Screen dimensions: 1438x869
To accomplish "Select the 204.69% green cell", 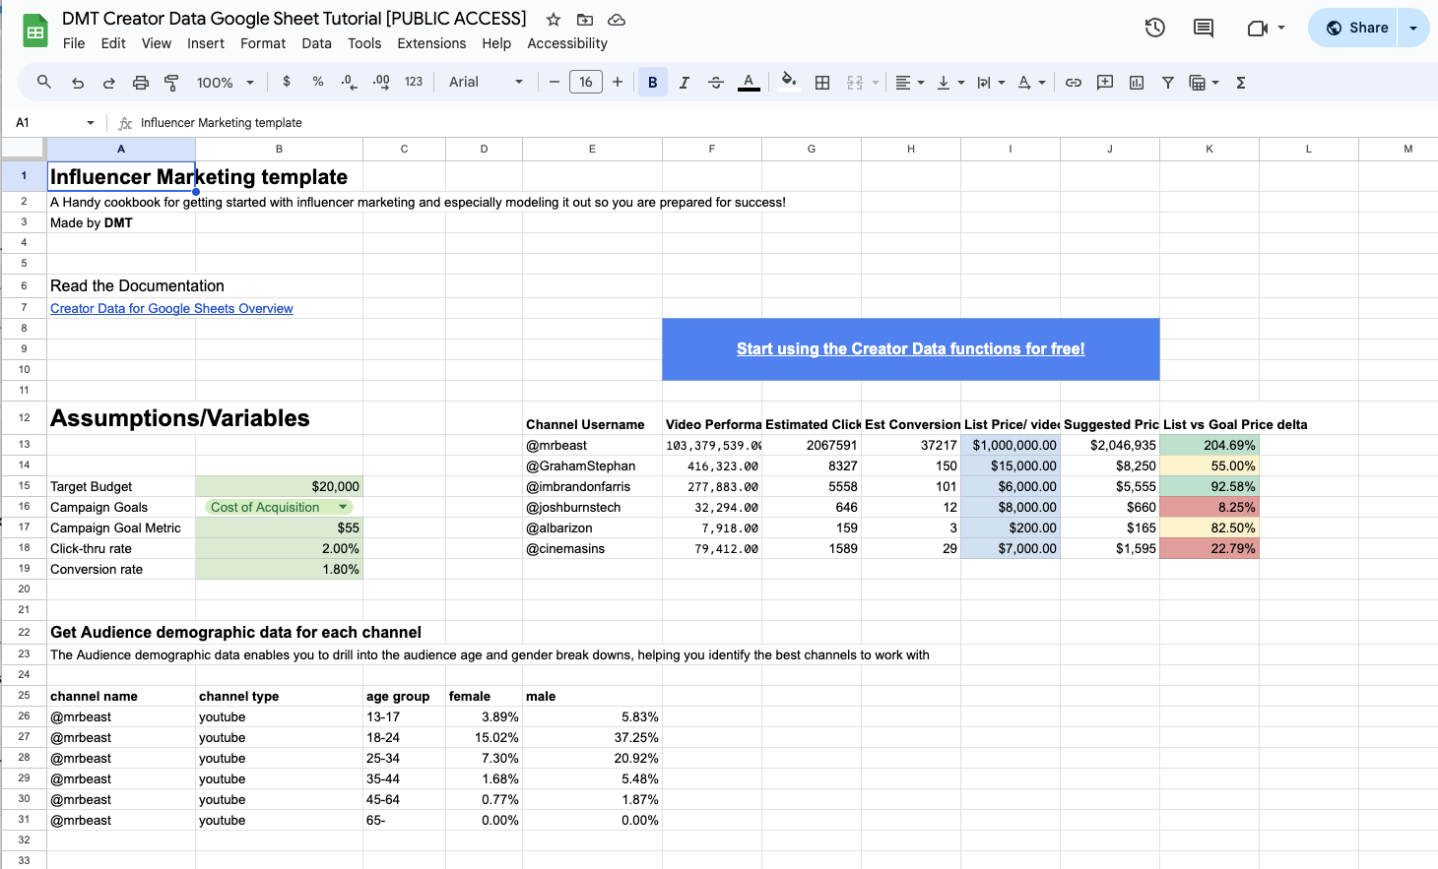I will click(x=1209, y=445).
